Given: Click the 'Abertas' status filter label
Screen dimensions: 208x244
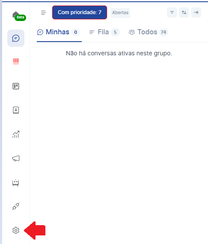Looking at the screenshot, I should [120, 12].
